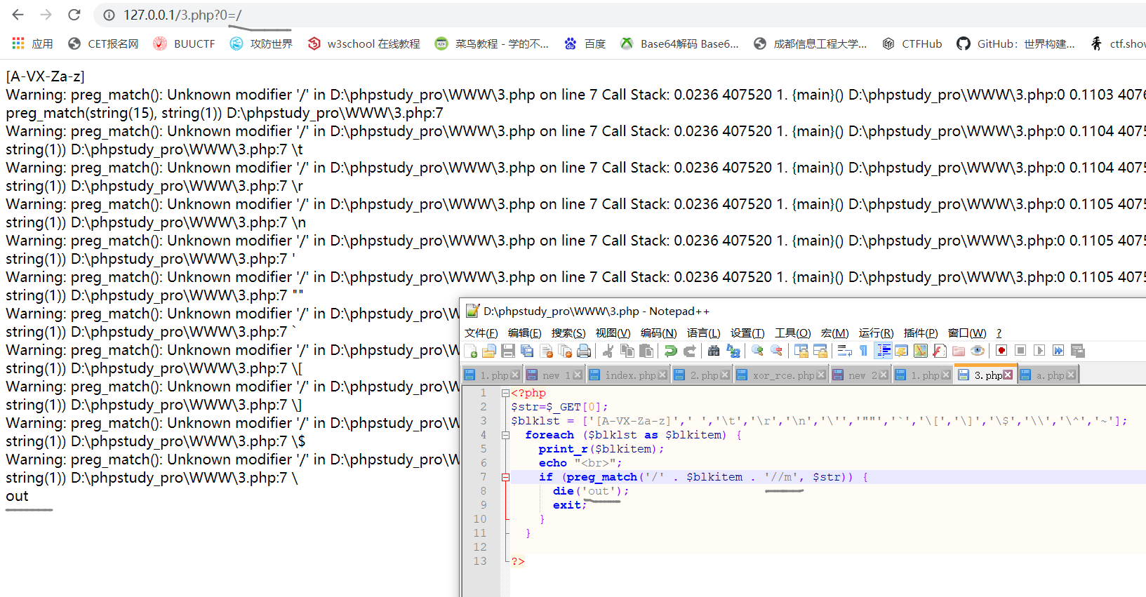Screen dimensions: 1146x597
Task: Open the 攻防世界 bookmark
Action: coord(261,43)
